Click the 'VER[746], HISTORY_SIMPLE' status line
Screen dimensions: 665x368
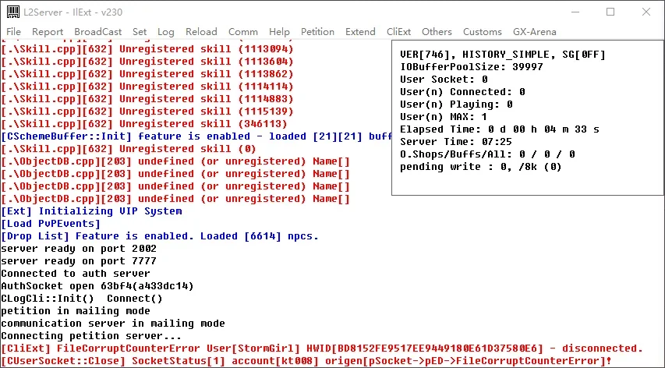pos(503,55)
